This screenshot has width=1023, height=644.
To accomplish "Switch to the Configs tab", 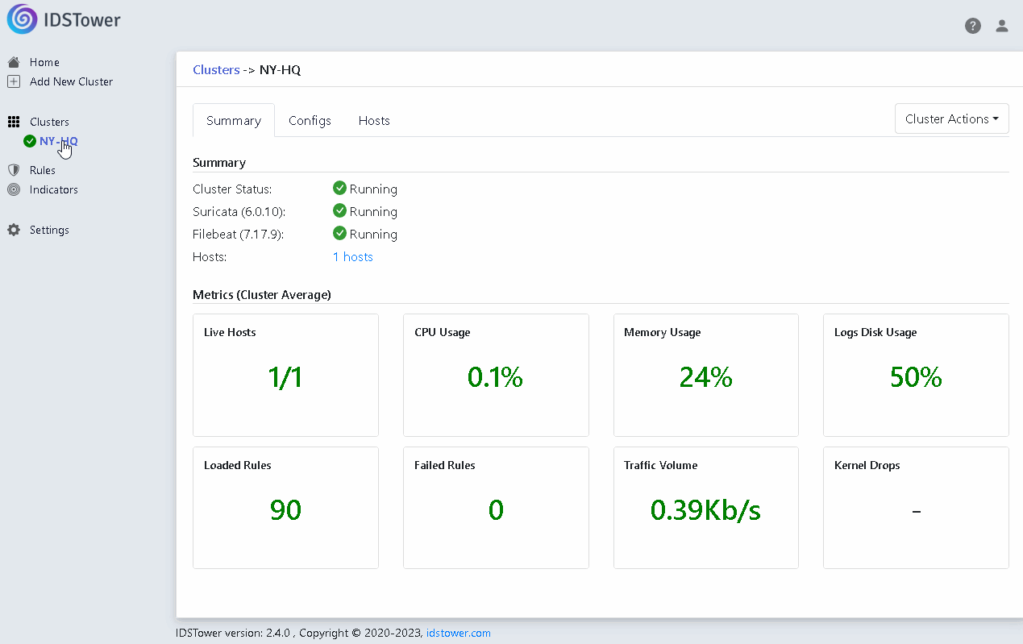I will pyautogui.click(x=310, y=120).
